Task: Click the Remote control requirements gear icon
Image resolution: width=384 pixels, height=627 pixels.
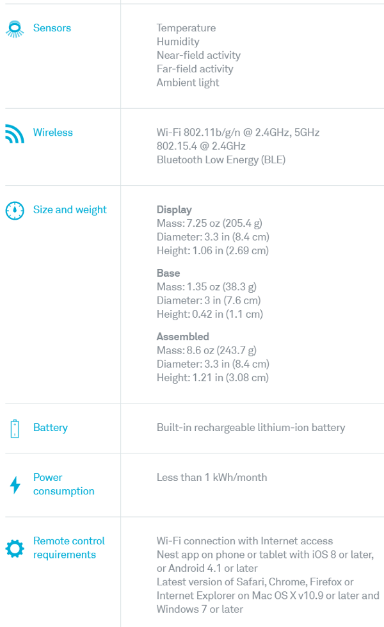Action: pos(14,548)
